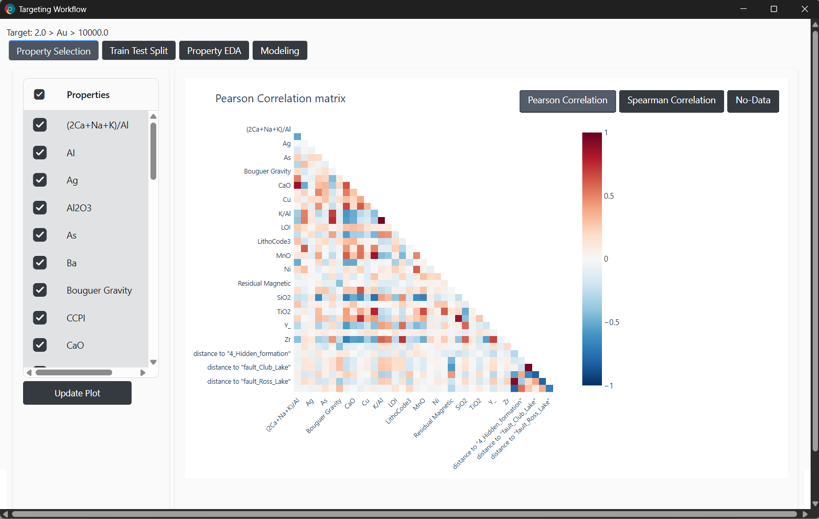
Task: Click the window bottom scroll-right arrow
Action: point(805,514)
